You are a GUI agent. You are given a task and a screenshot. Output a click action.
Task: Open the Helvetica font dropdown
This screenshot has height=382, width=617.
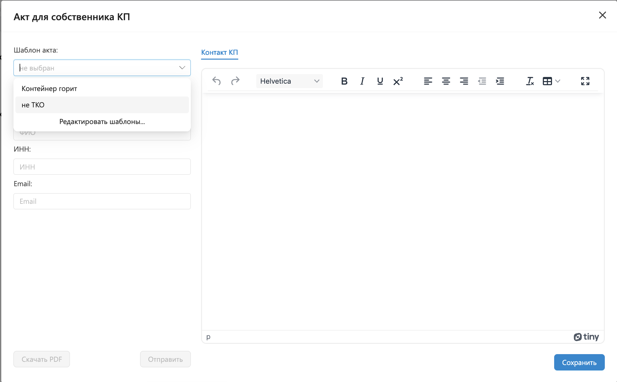(x=289, y=81)
